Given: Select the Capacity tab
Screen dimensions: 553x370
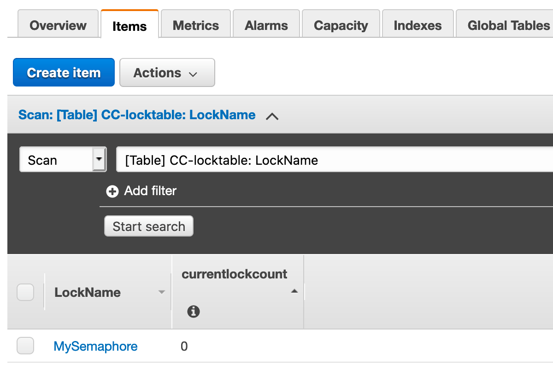Looking at the screenshot, I should pyautogui.click(x=341, y=25).
